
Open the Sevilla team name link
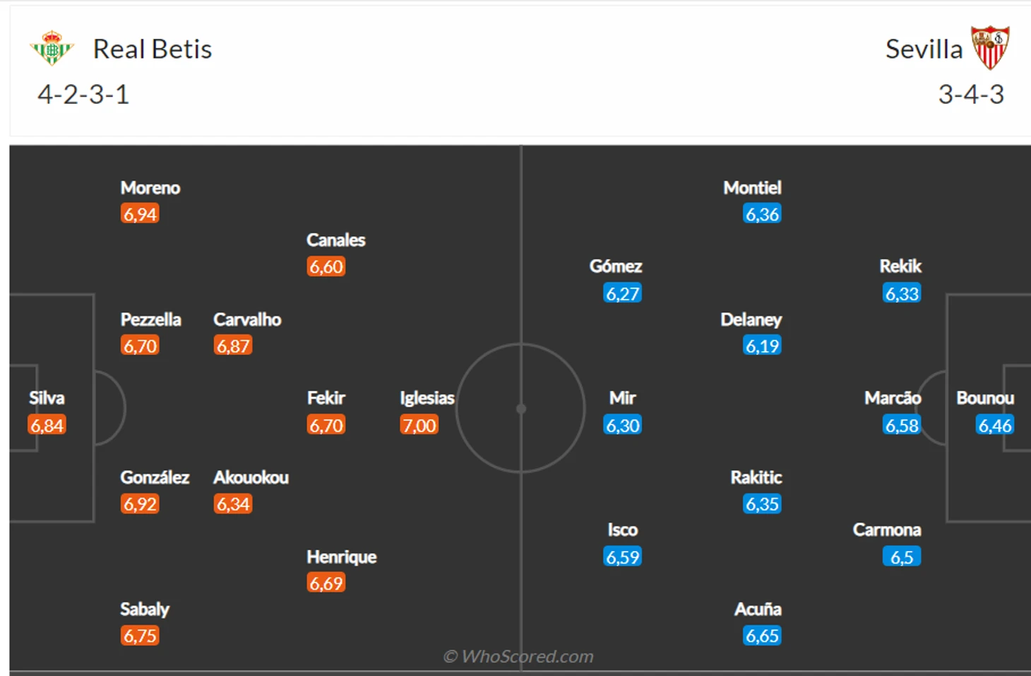924,49
